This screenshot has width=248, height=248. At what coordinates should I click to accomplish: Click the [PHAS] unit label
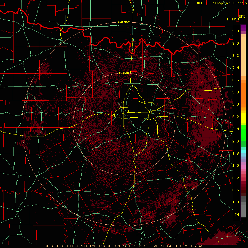coord(233,19)
